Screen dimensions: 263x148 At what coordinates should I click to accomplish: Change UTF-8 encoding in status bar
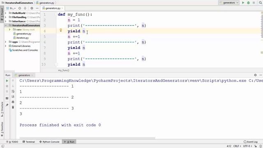point(247,146)
